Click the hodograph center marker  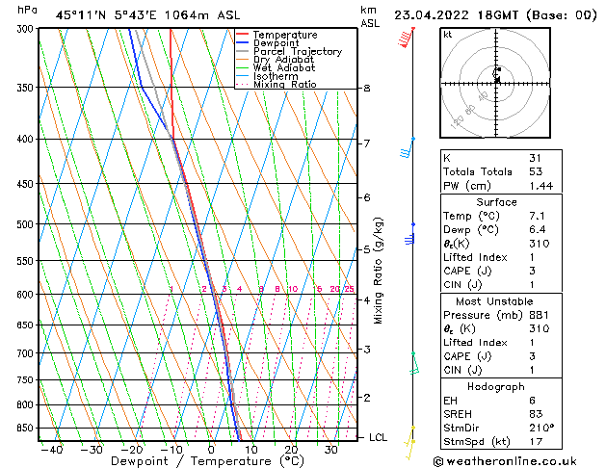[x=497, y=74]
